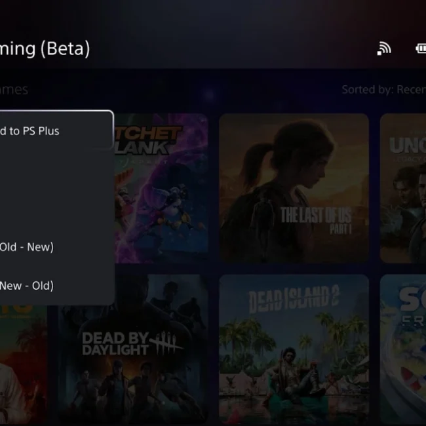Open The Last of Us Part I tile

tap(294, 188)
